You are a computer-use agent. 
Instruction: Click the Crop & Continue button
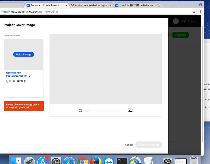149,145
